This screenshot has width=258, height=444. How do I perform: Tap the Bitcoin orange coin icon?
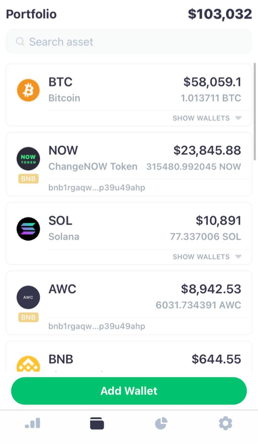click(x=29, y=90)
